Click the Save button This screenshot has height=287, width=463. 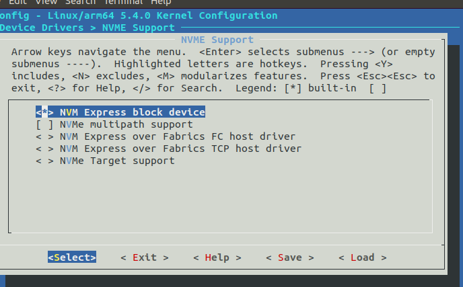click(289, 257)
